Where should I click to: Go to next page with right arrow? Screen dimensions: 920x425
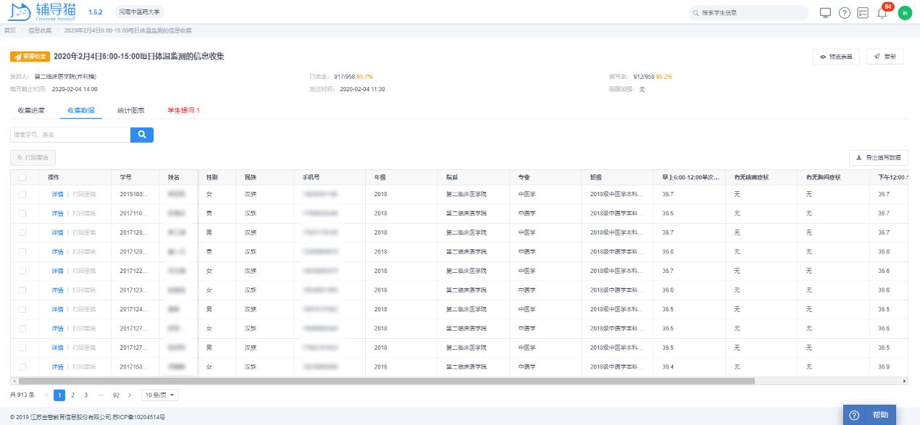point(130,395)
